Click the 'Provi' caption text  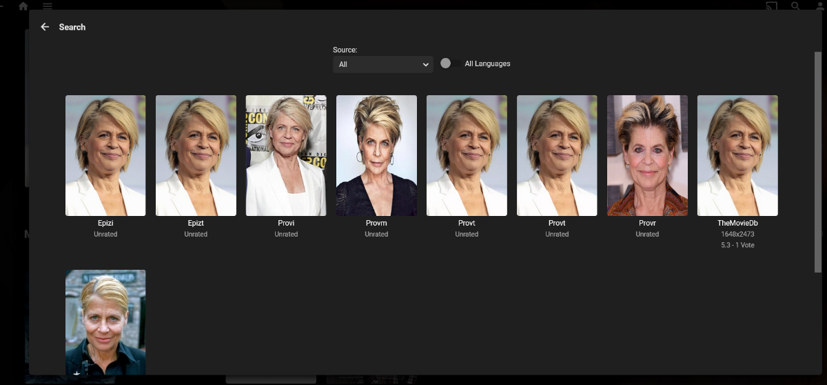pyautogui.click(x=286, y=224)
